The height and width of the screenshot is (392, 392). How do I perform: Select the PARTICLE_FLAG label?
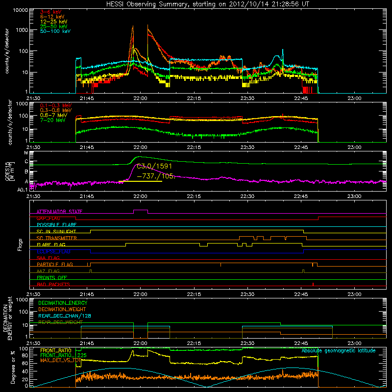55,265
